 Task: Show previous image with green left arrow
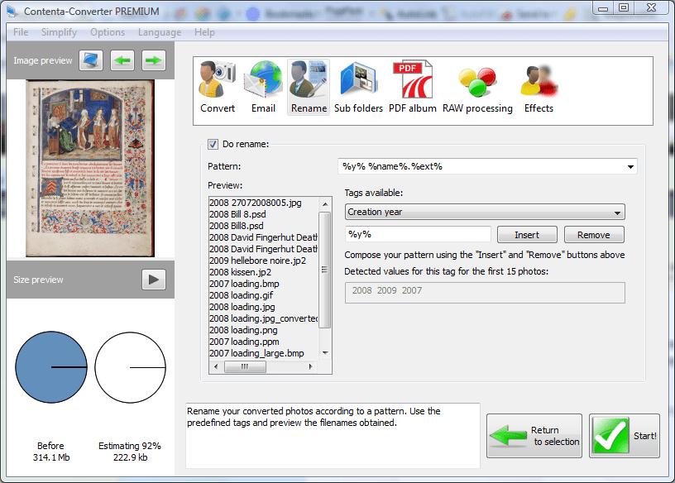click(x=122, y=60)
